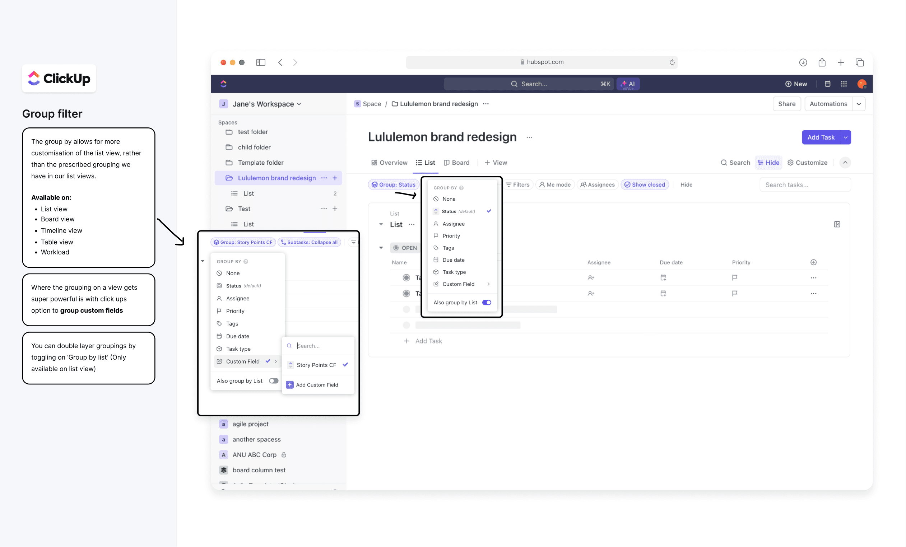
Task: Click the New button in top bar
Action: click(796, 84)
